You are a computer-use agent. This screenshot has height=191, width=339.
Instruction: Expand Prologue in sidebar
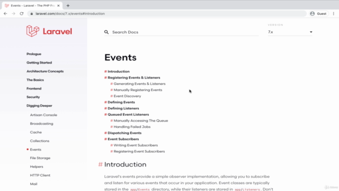pos(34,54)
